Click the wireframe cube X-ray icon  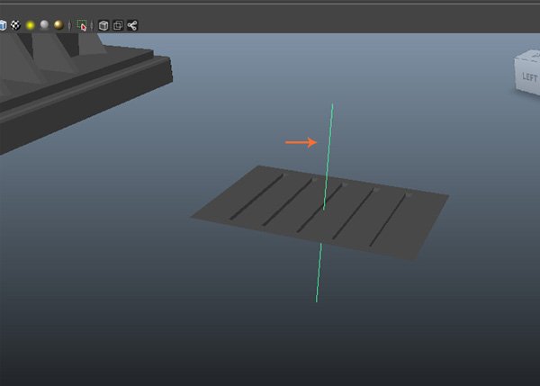click(x=103, y=25)
